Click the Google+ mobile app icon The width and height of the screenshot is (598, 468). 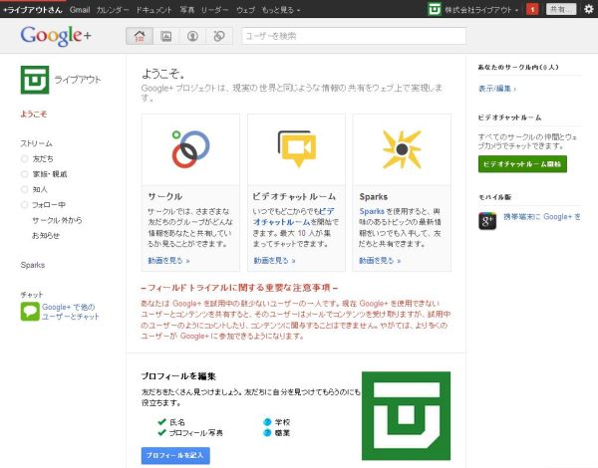pos(487,221)
